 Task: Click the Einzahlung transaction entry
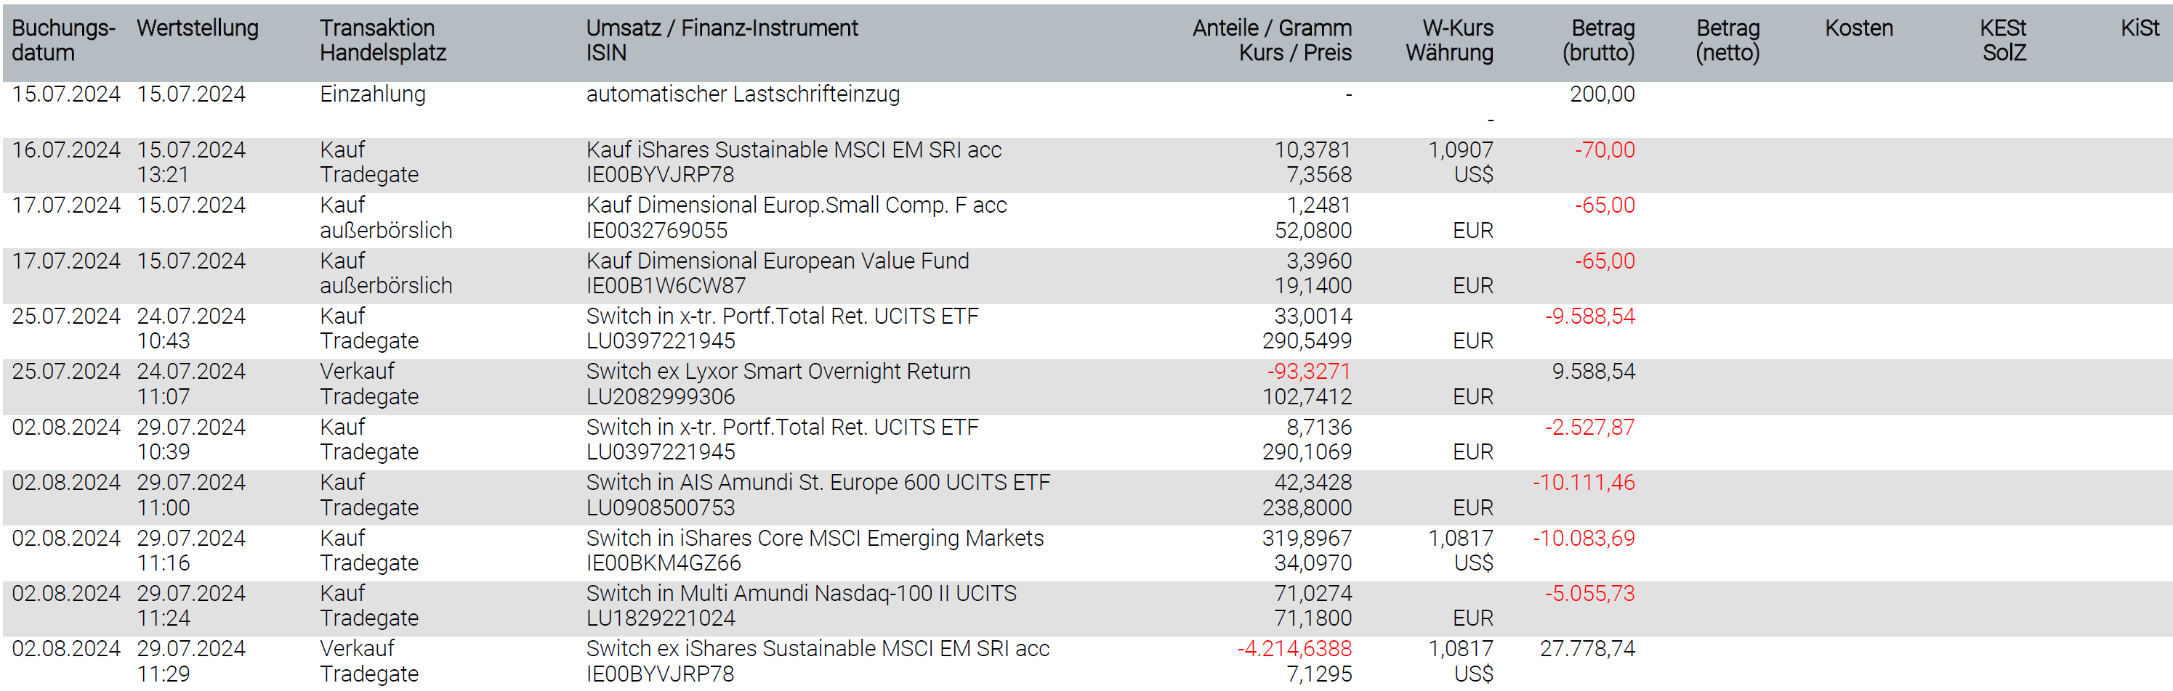point(372,94)
